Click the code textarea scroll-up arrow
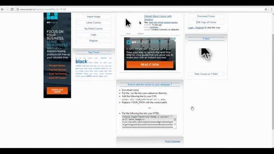 pos(175,117)
